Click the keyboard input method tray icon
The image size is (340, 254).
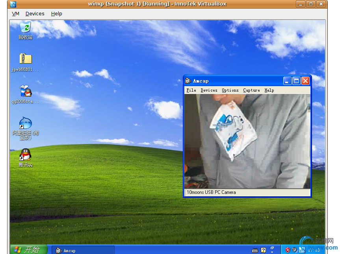255,250
